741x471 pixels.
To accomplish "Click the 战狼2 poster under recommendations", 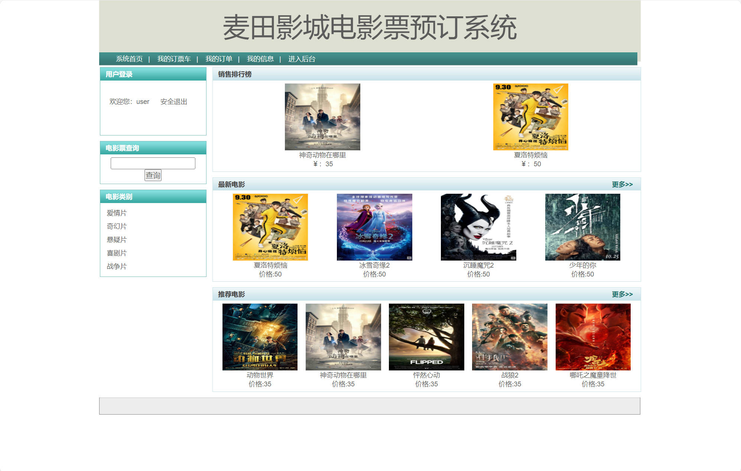I will (x=509, y=337).
